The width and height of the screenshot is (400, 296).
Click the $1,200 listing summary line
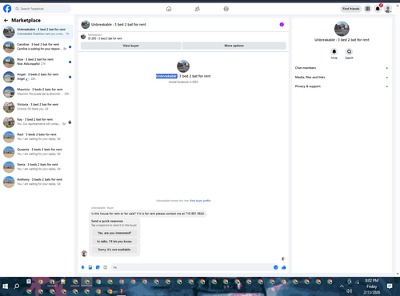click(x=105, y=38)
